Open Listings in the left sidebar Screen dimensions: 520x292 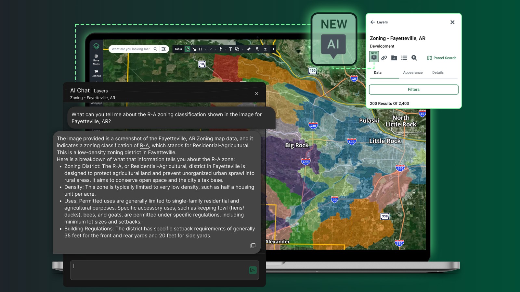(x=96, y=74)
